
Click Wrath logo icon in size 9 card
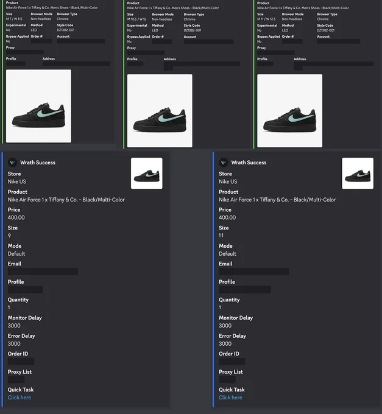click(12, 163)
